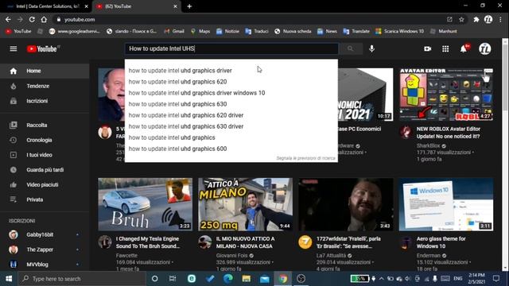This screenshot has height=286, width=509.
Task: Open the Privata playlist in the sidebar
Action: [45, 199]
